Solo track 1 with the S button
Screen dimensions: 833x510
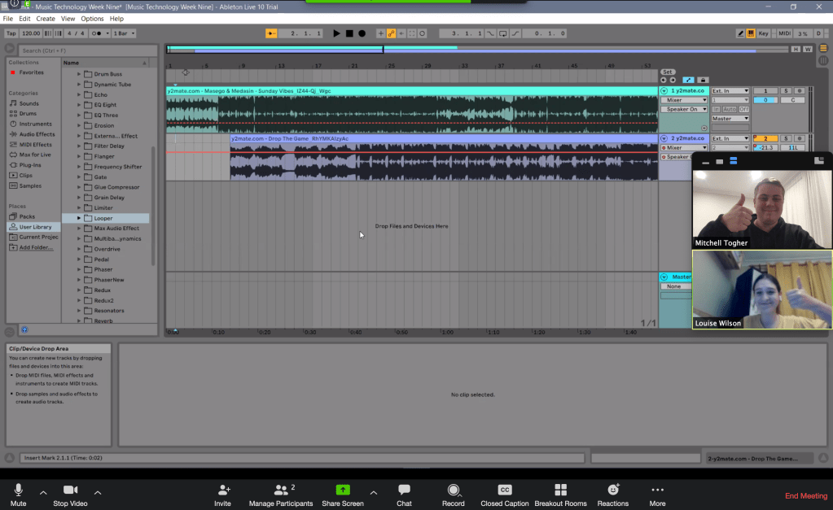(786, 90)
